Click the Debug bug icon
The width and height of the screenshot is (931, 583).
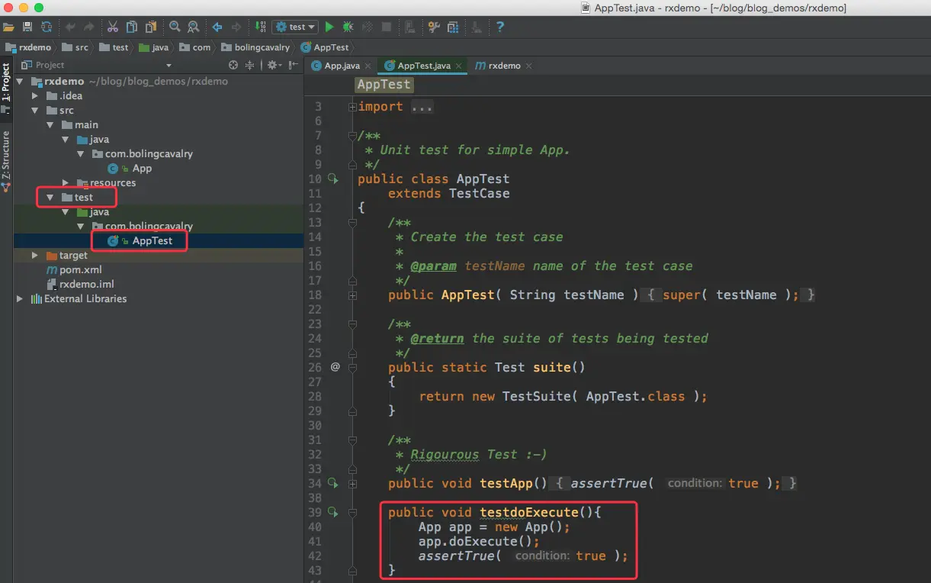tap(348, 27)
